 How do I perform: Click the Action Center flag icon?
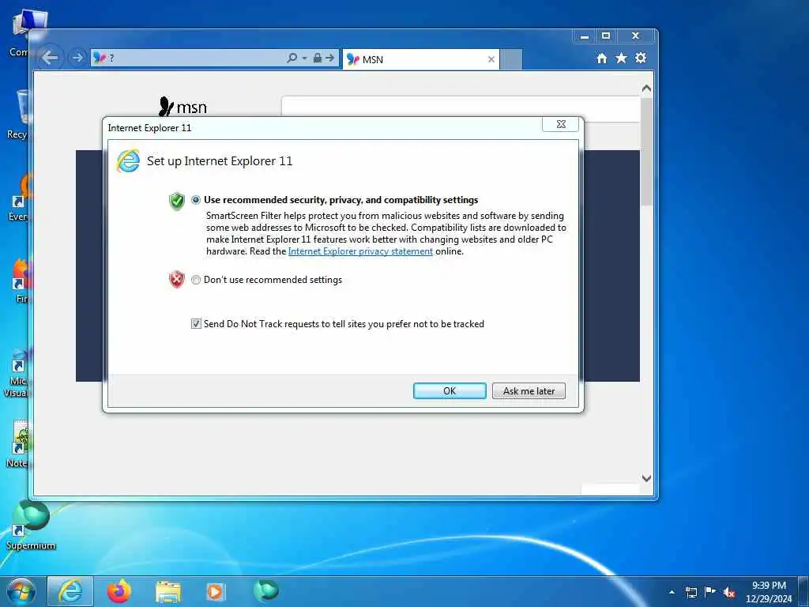click(x=710, y=591)
